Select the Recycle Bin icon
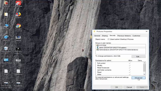The image size is (161, 91). pyautogui.click(x=6, y=49)
